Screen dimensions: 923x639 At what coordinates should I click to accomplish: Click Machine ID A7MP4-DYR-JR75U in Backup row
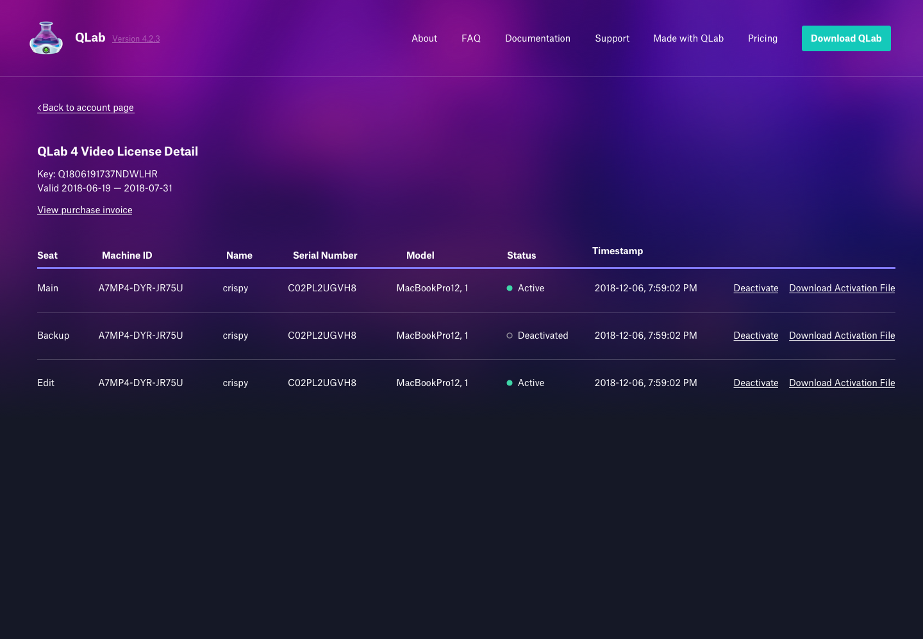[x=140, y=336]
